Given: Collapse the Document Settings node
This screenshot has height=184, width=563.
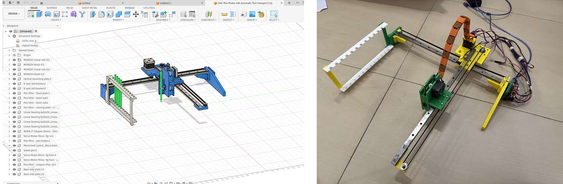Looking at the screenshot, I should [x=9, y=36].
